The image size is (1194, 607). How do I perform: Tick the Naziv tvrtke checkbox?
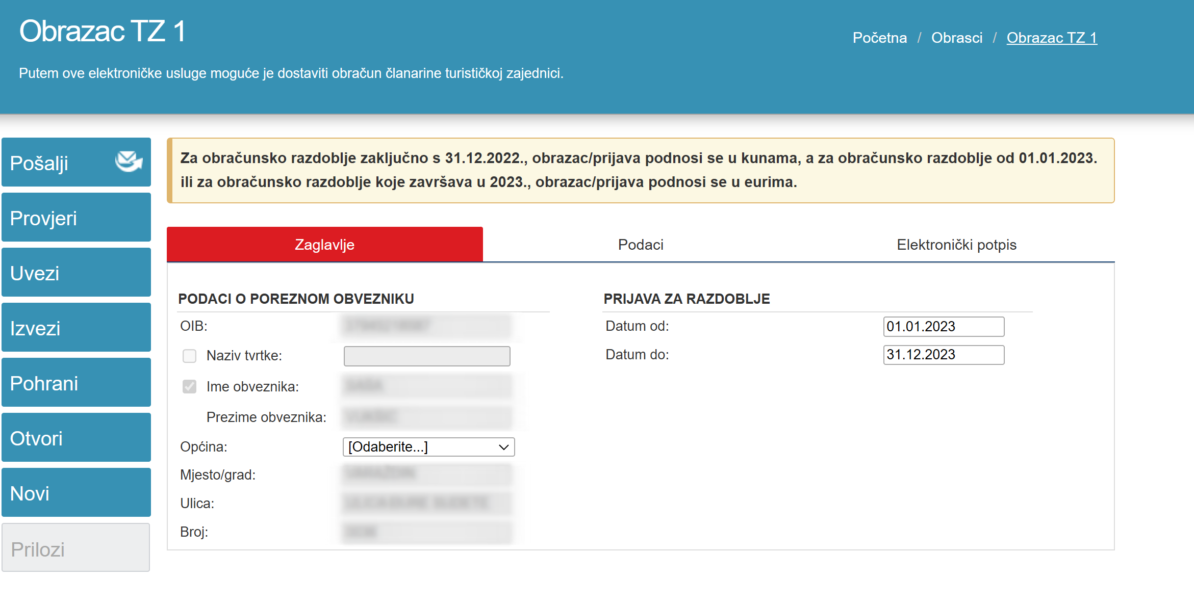[x=189, y=356]
